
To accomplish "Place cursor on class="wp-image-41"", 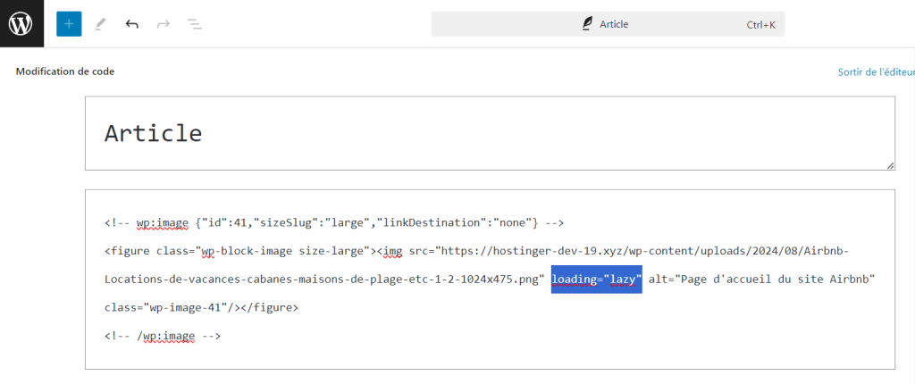I will click(x=173, y=308).
